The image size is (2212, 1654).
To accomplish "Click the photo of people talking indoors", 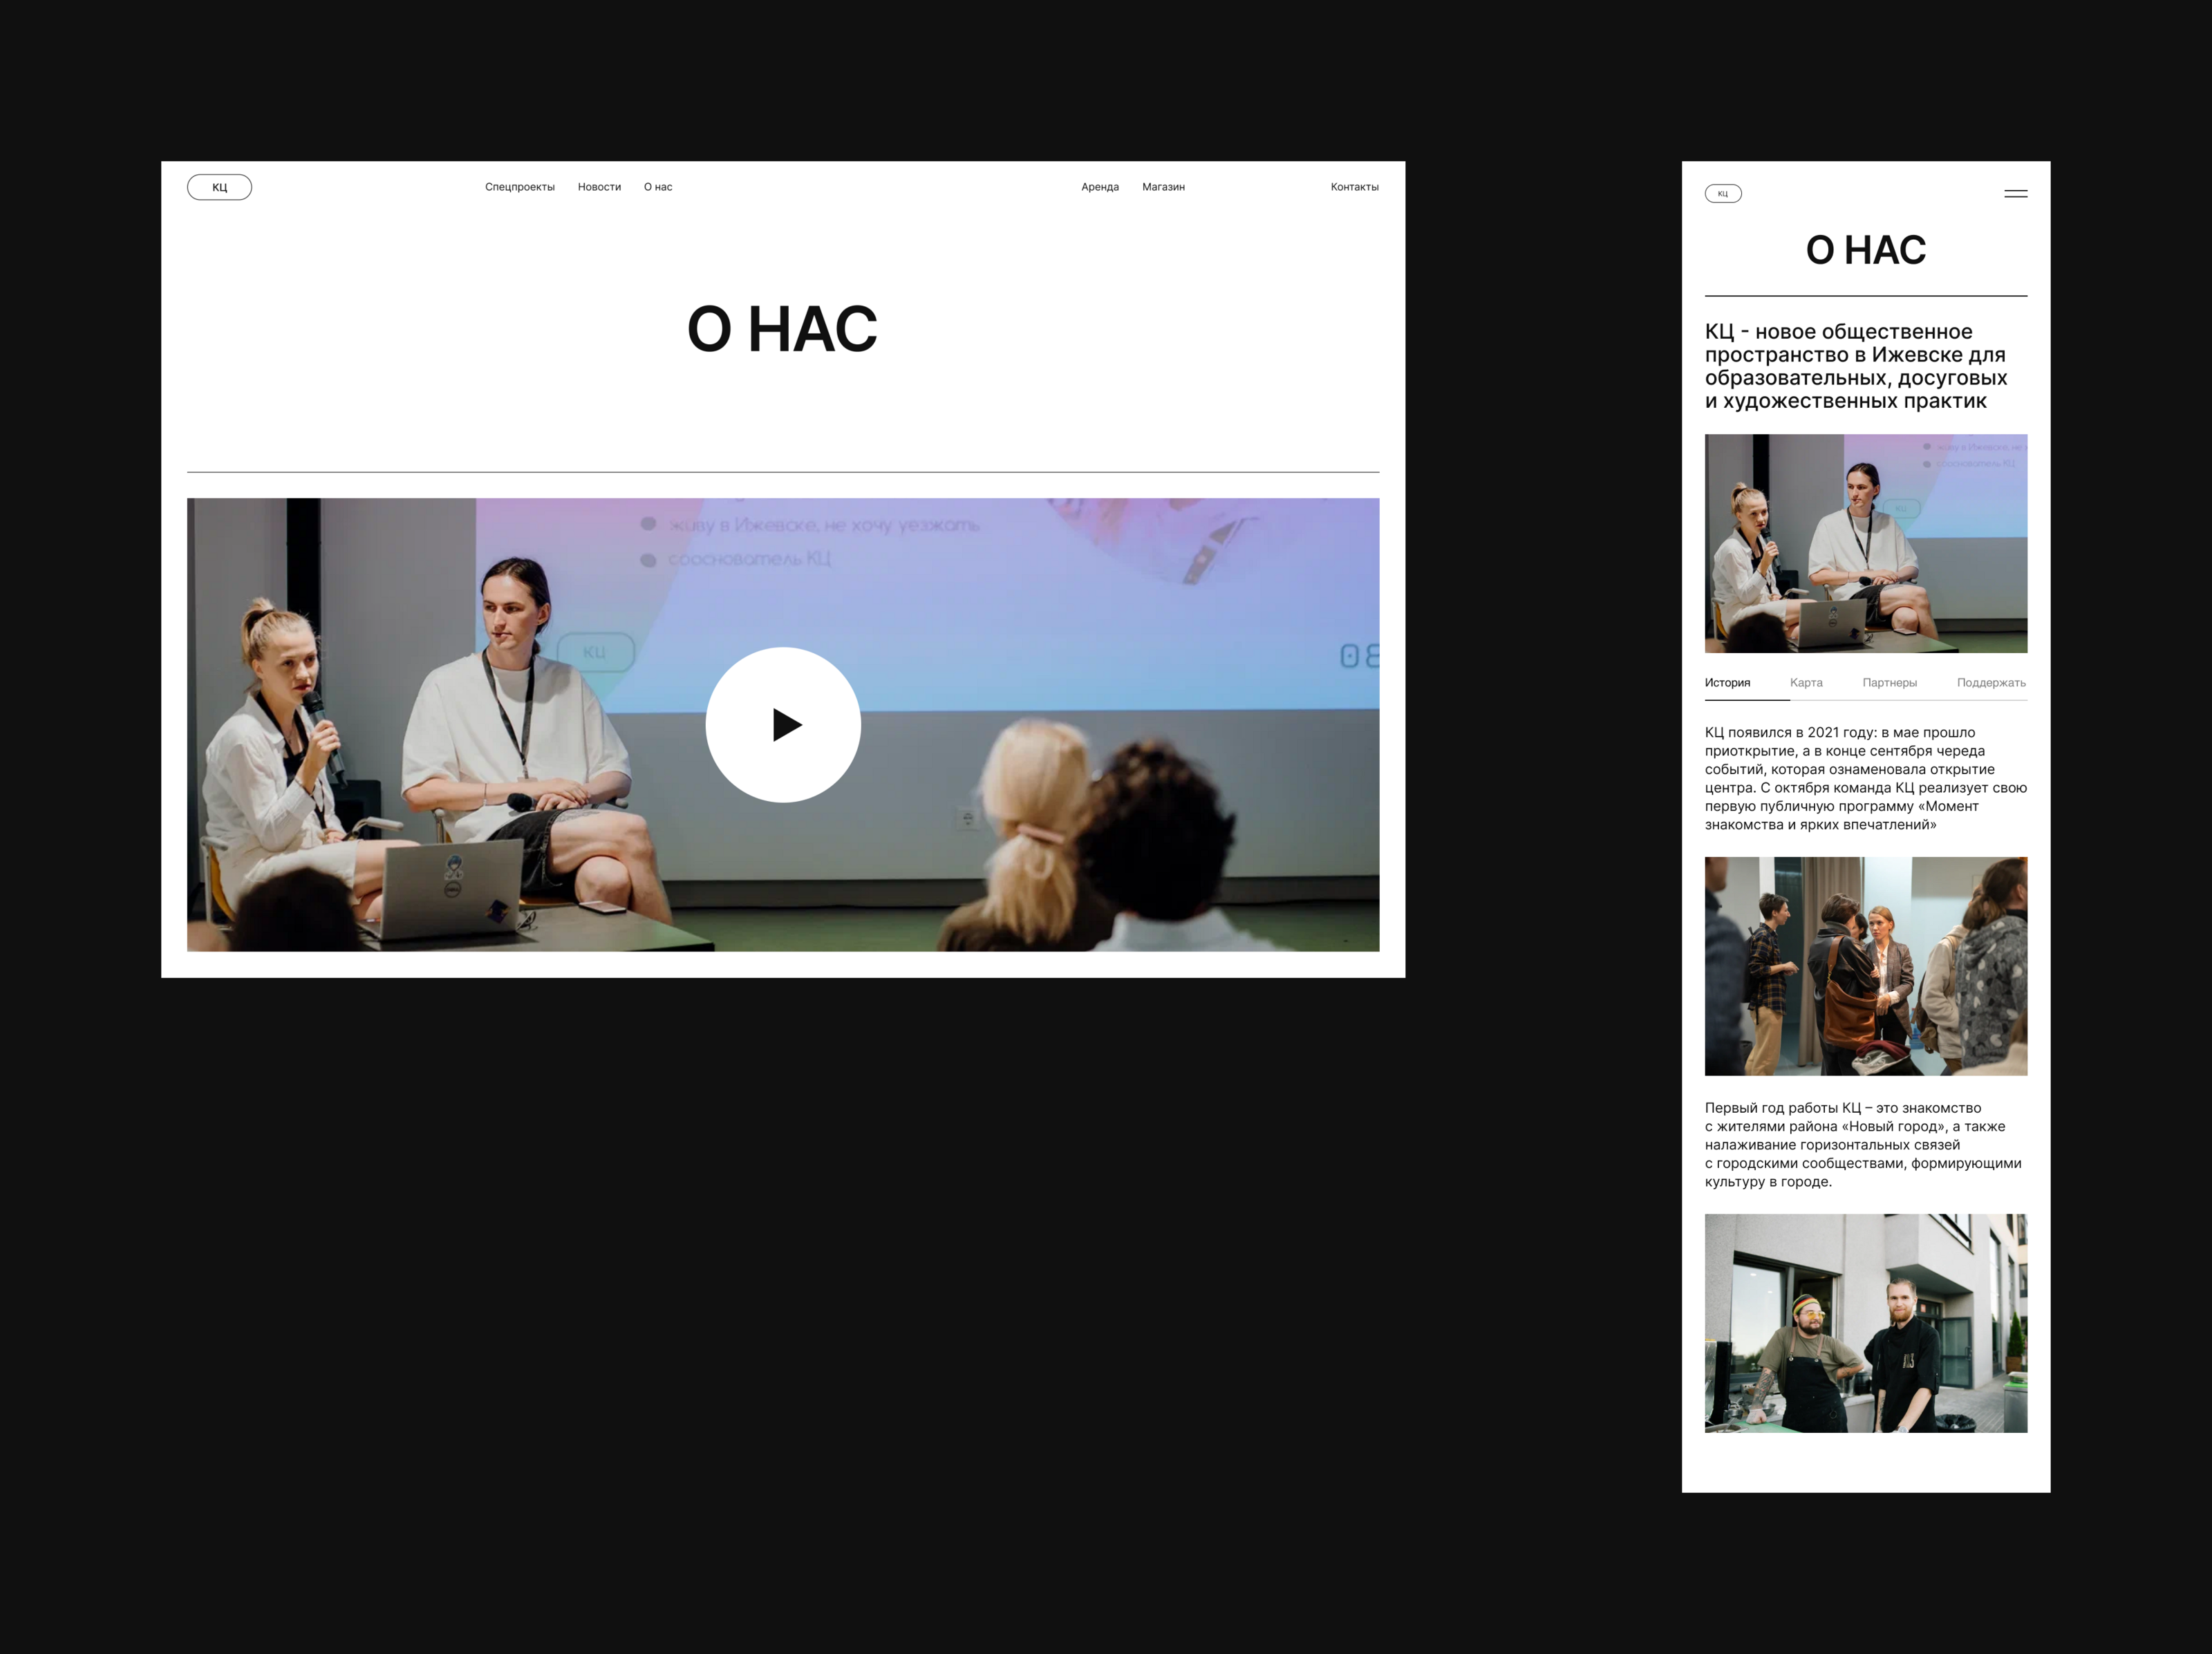I will 1865,966.
